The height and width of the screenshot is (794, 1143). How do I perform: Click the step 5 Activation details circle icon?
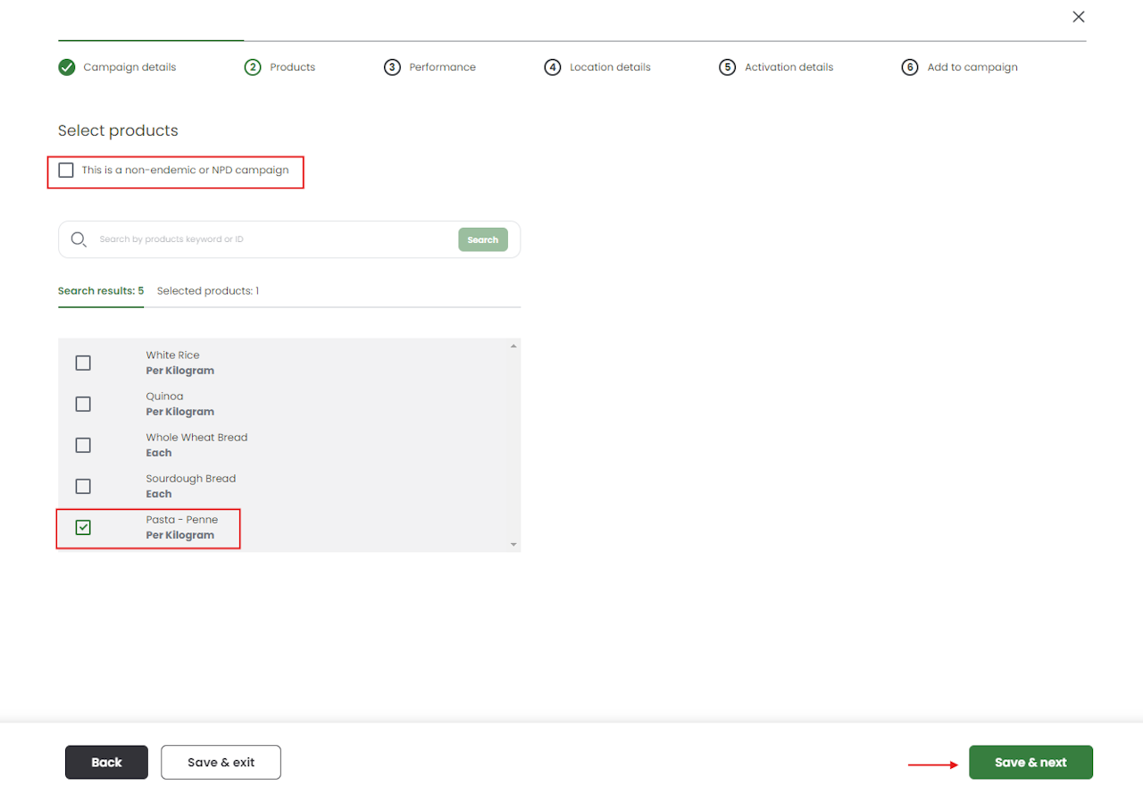click(728, 67)
